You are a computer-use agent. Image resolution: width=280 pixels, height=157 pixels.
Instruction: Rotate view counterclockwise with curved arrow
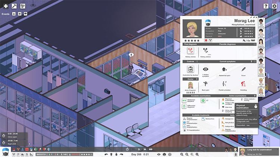[x=106, y=154]
